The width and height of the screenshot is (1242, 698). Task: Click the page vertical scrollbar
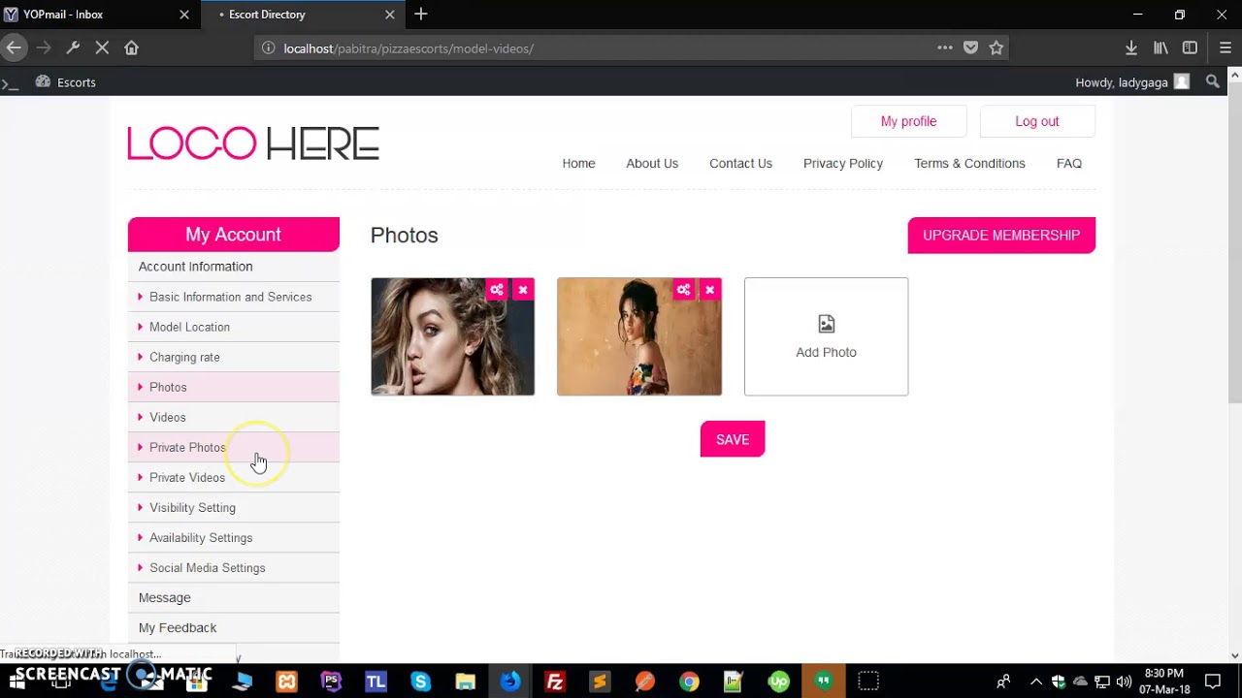click(x=1235, y=240)
